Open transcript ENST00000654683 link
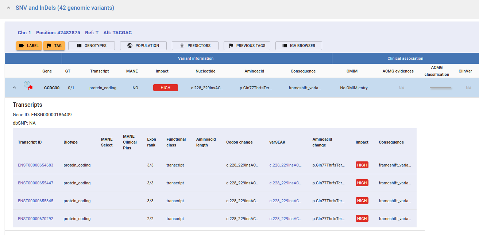The height and width of the screenshot is (235, 479). click(x=35, y=165)
